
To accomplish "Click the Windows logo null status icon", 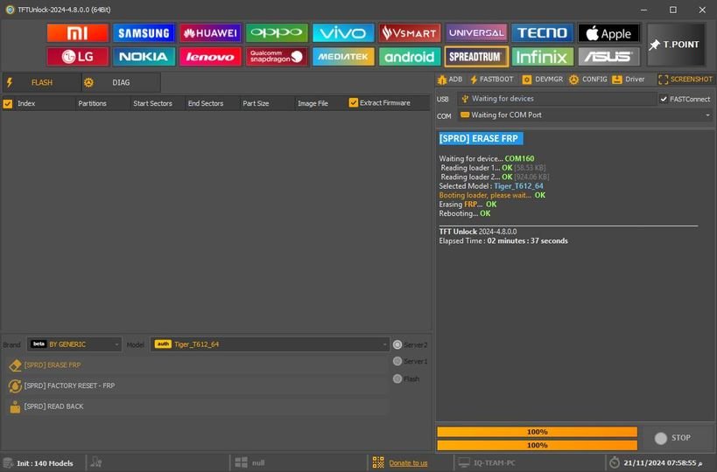I will pyautogui.click(x=241, y=462).
